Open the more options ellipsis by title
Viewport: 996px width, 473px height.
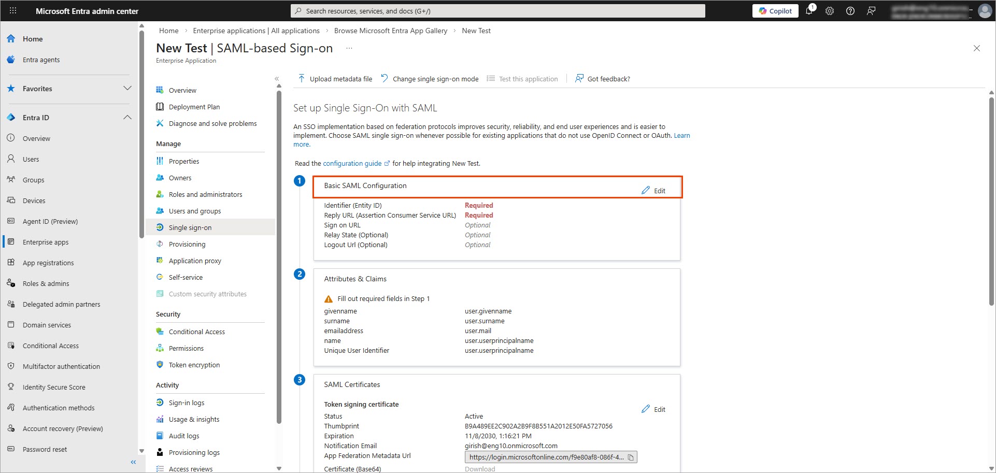349,48
